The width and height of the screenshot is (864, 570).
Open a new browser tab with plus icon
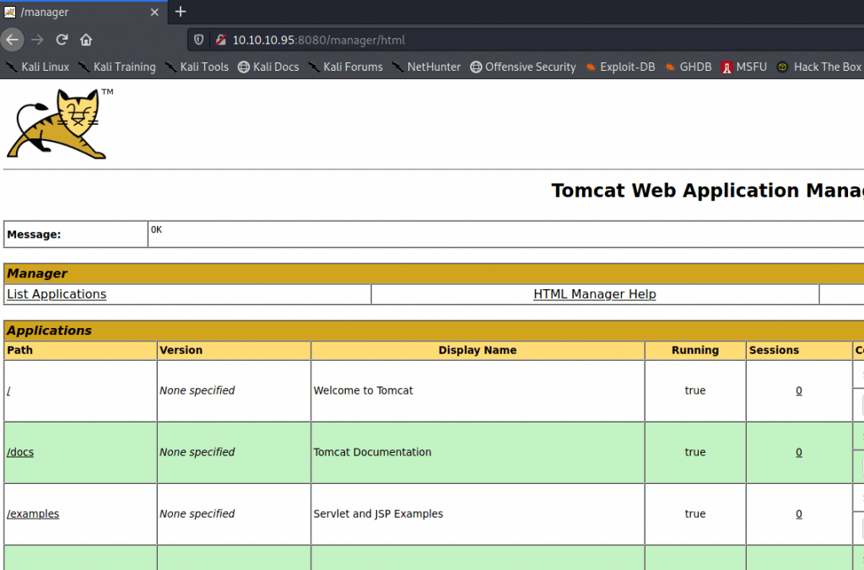181,12
